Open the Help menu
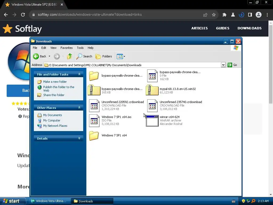Image resolution: width=273 pixels, height=205 pixels. (x=90, y=48)
